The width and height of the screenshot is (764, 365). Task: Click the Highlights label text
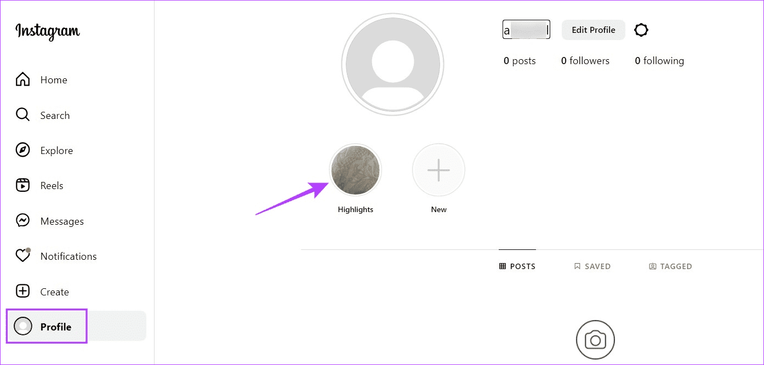point(356,209)
